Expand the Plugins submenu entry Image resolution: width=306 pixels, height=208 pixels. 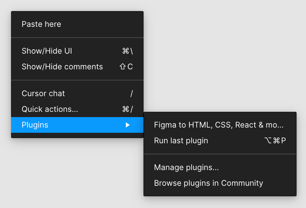[77, 125]
